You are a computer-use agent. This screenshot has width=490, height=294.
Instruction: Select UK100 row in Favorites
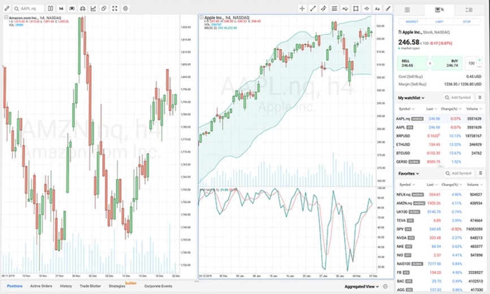click(x=439, y=212)
